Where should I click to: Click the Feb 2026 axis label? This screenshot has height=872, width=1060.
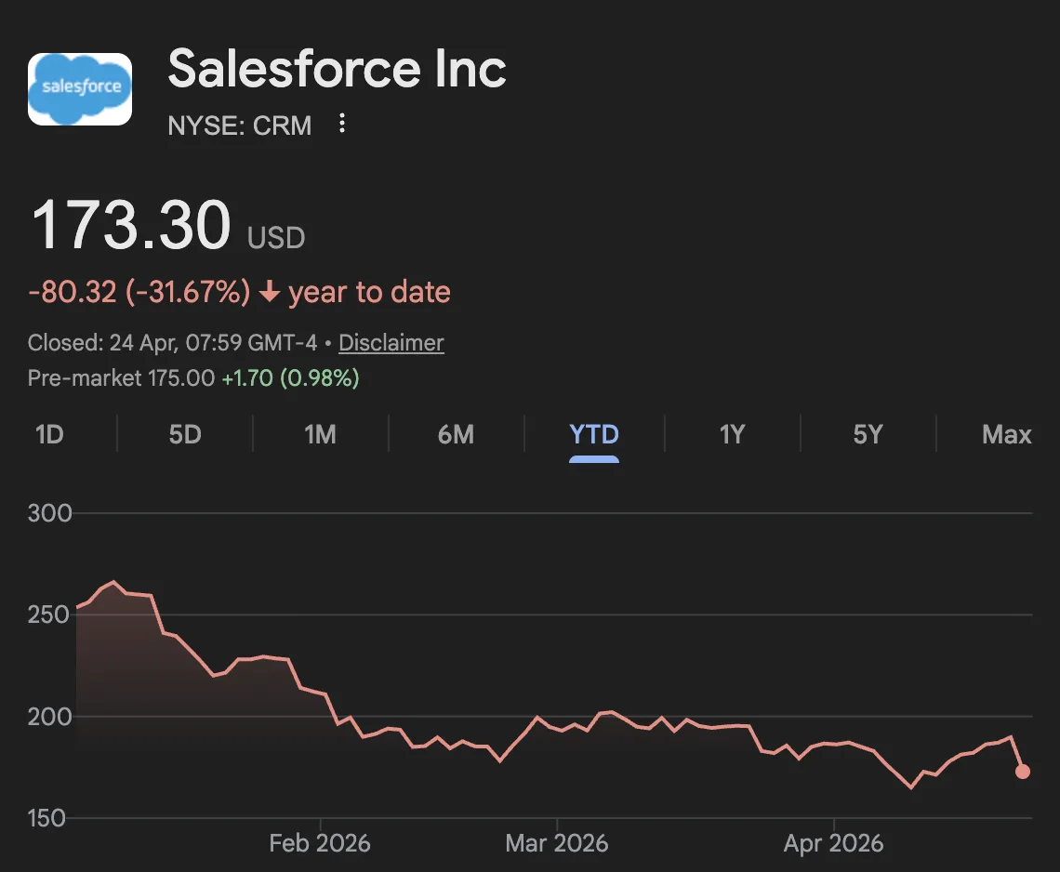click(x=320, y=844)
